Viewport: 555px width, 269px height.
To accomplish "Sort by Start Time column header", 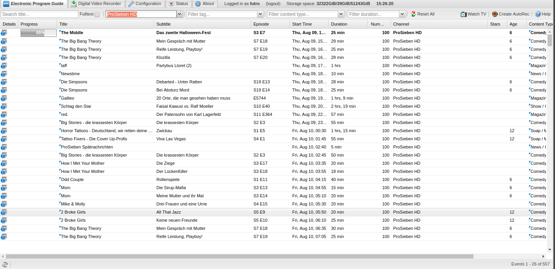I will coord(309,24).
